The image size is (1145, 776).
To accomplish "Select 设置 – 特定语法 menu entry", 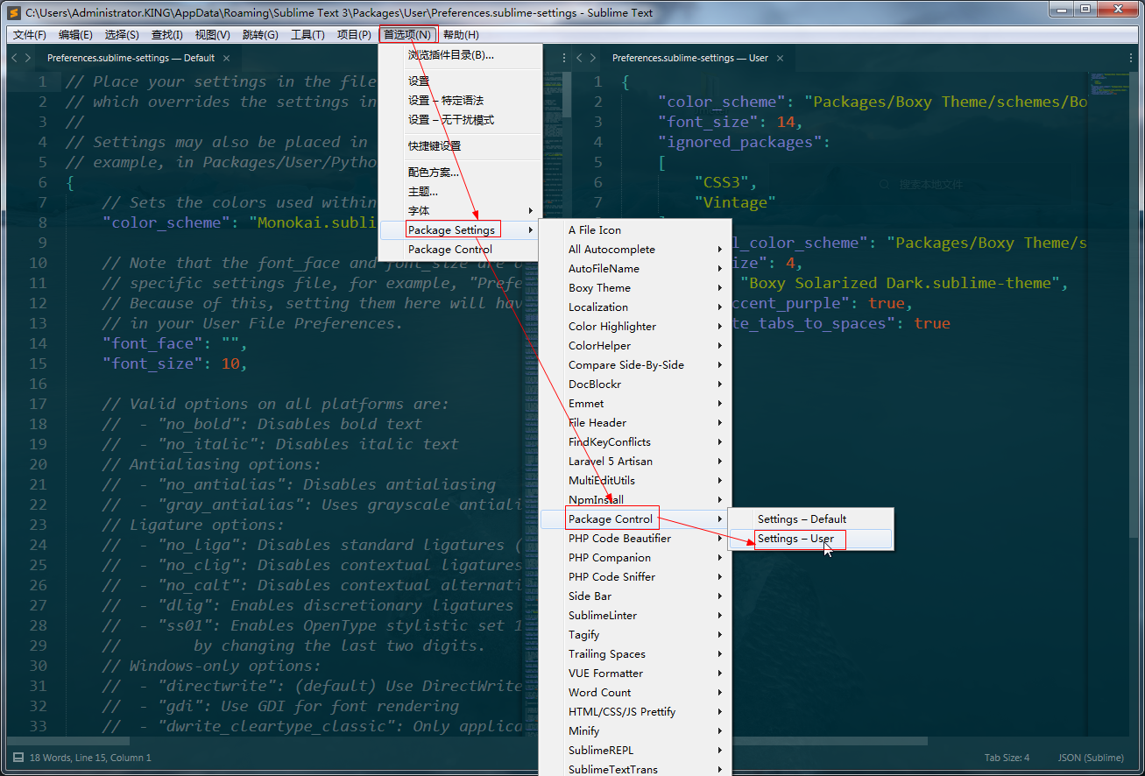I will pos(461,100).
